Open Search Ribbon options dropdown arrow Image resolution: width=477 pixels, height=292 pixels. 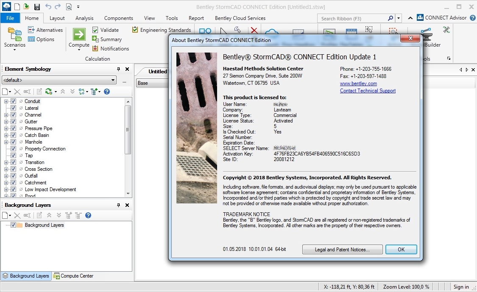398,18
